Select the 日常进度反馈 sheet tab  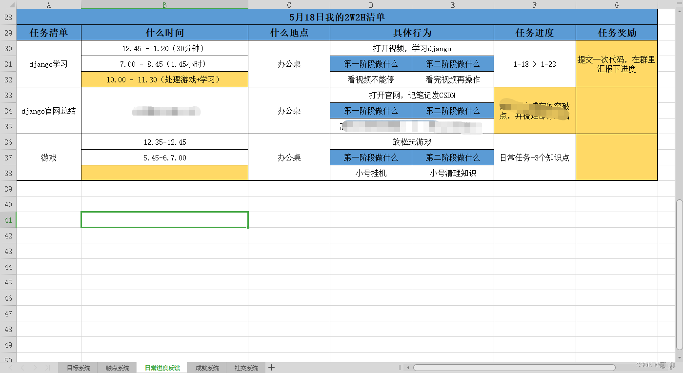(x=162, y=368)
